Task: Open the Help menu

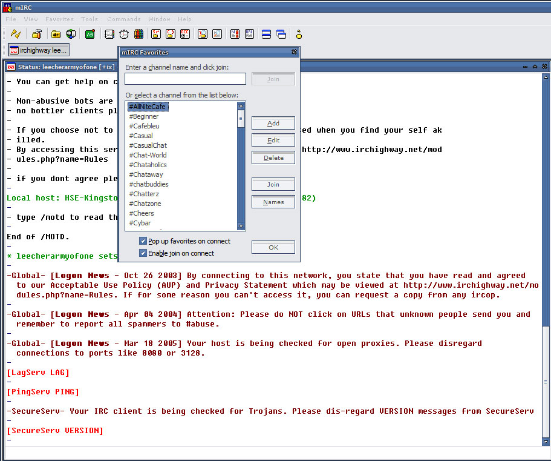Action: [184, 19]
